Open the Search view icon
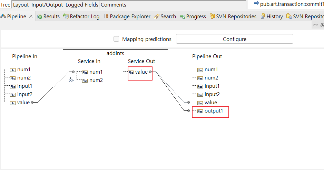 pyautogui.click(x=157, y=17)
